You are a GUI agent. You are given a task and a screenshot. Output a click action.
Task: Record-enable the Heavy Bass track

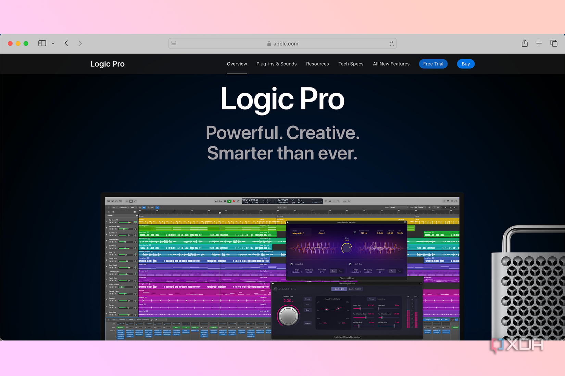click(115, 261)
